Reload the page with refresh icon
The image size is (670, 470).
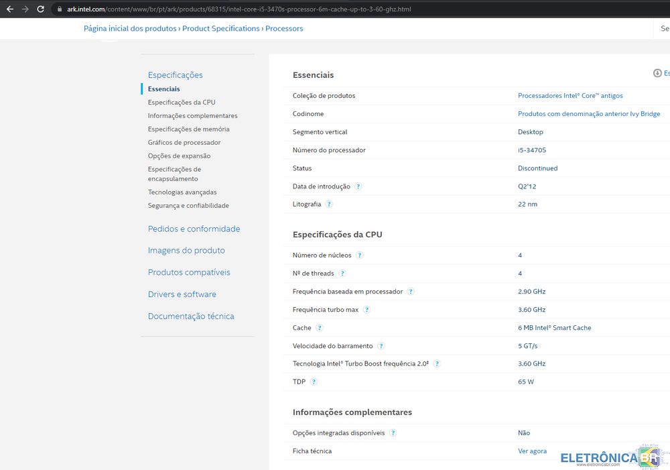(x=41, y=9)
